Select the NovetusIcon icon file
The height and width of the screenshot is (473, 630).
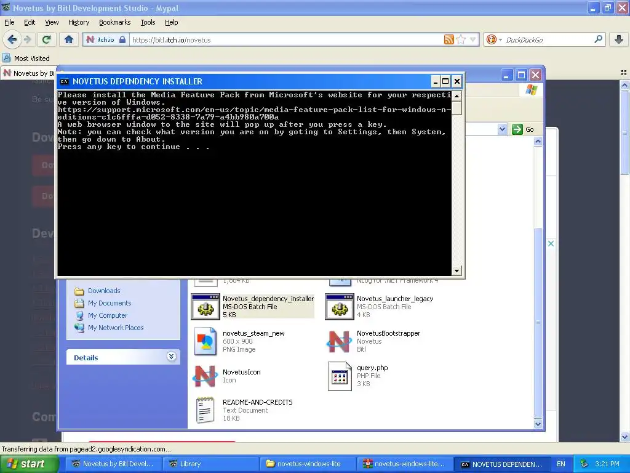click(205, 376)
